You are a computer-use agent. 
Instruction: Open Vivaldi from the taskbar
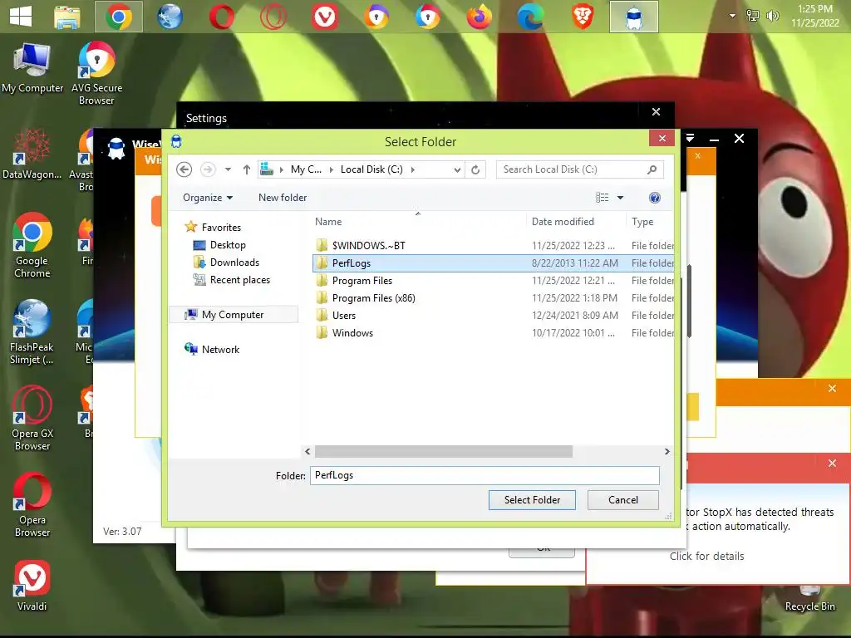pos(325,17)
